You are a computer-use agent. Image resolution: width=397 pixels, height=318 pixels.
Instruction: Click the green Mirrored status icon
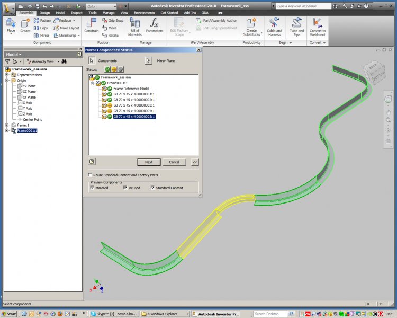tap(107, 69)
